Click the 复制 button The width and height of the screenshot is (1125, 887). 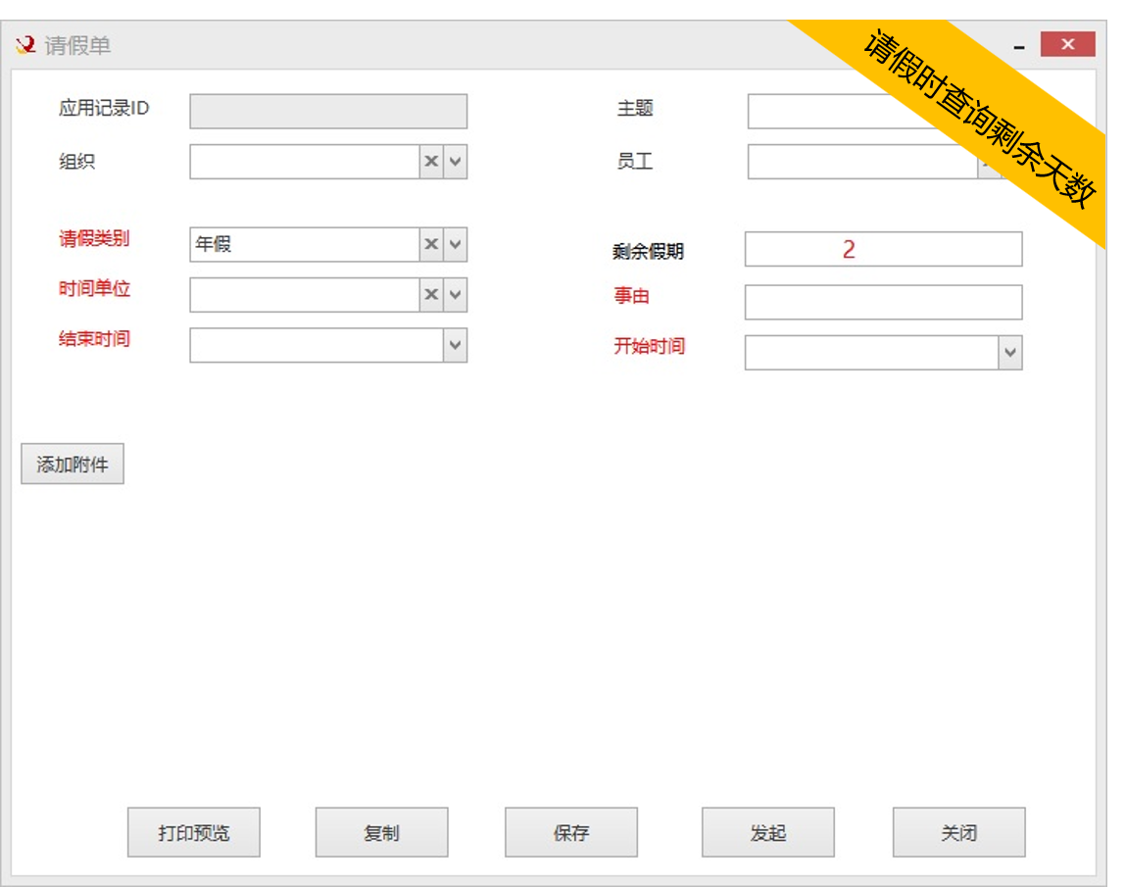pos(381,833)
